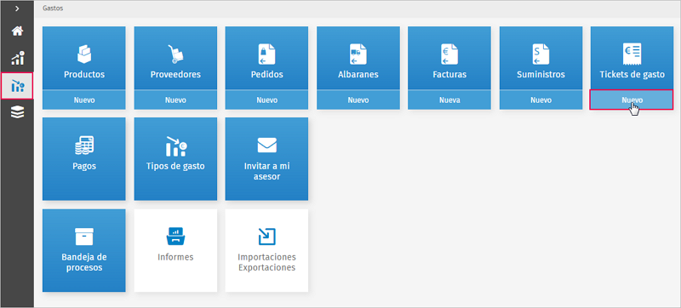
Task: Click Nuevo under Tickets de gasto
Action: pyautogui.click(x=632, y=100)
